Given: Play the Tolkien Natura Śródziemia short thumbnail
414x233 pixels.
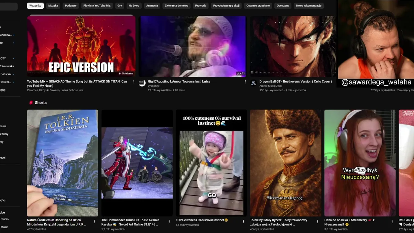Looking at the screenshot, I should click(63, 163).
